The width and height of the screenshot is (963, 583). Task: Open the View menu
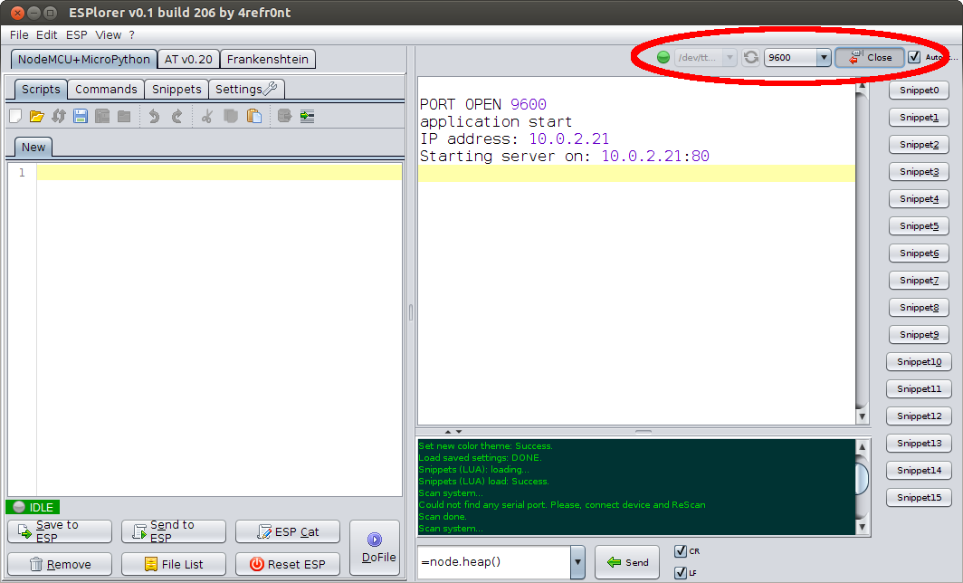(108, 35)
